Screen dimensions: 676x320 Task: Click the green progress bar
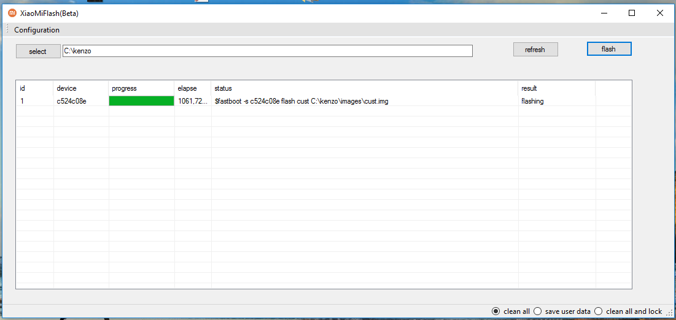point(141,101)
